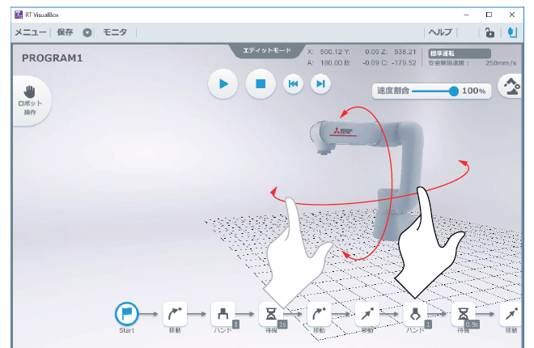This screenshot has height=348, width=534.
Task: Expand the dropdown arrow beside 保存
Action: pos(87,32)
